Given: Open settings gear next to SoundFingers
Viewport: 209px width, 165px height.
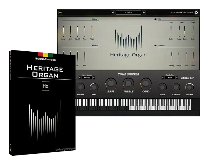Looking at the screenshot, I should (196, 12).
